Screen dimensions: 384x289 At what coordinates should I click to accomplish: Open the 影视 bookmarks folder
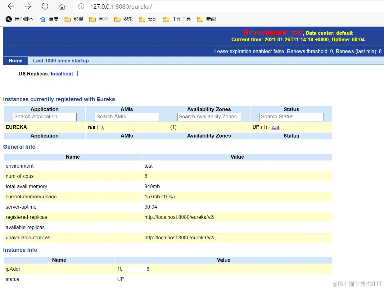click(x=74, y=19)
